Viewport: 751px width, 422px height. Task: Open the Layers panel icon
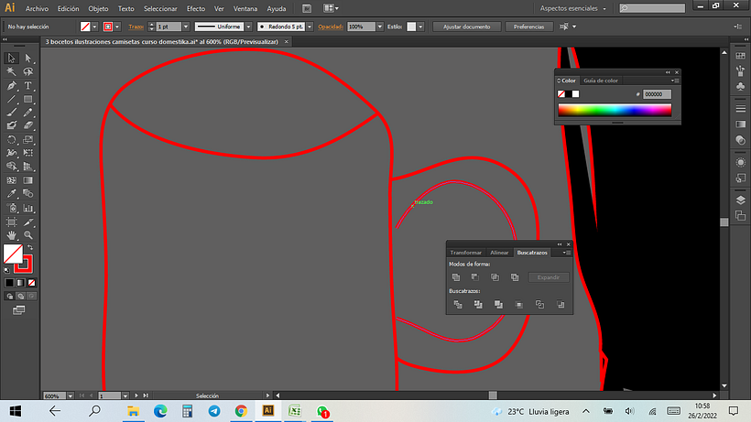pos(740,200)
